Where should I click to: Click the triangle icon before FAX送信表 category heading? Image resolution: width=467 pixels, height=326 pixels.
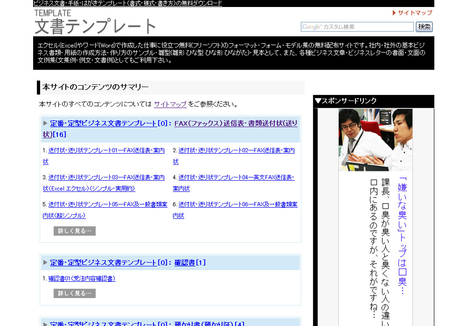coord(45,123)
